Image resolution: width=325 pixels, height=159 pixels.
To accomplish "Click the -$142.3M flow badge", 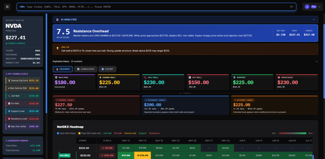I will [x=107, y=155].
